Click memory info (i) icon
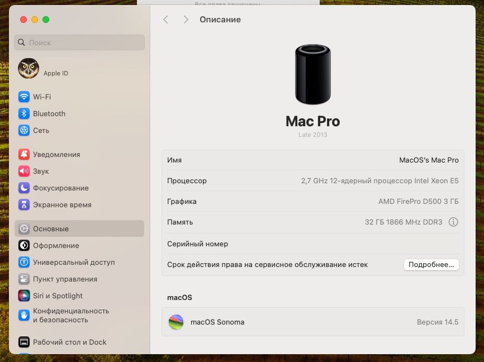 453,222
